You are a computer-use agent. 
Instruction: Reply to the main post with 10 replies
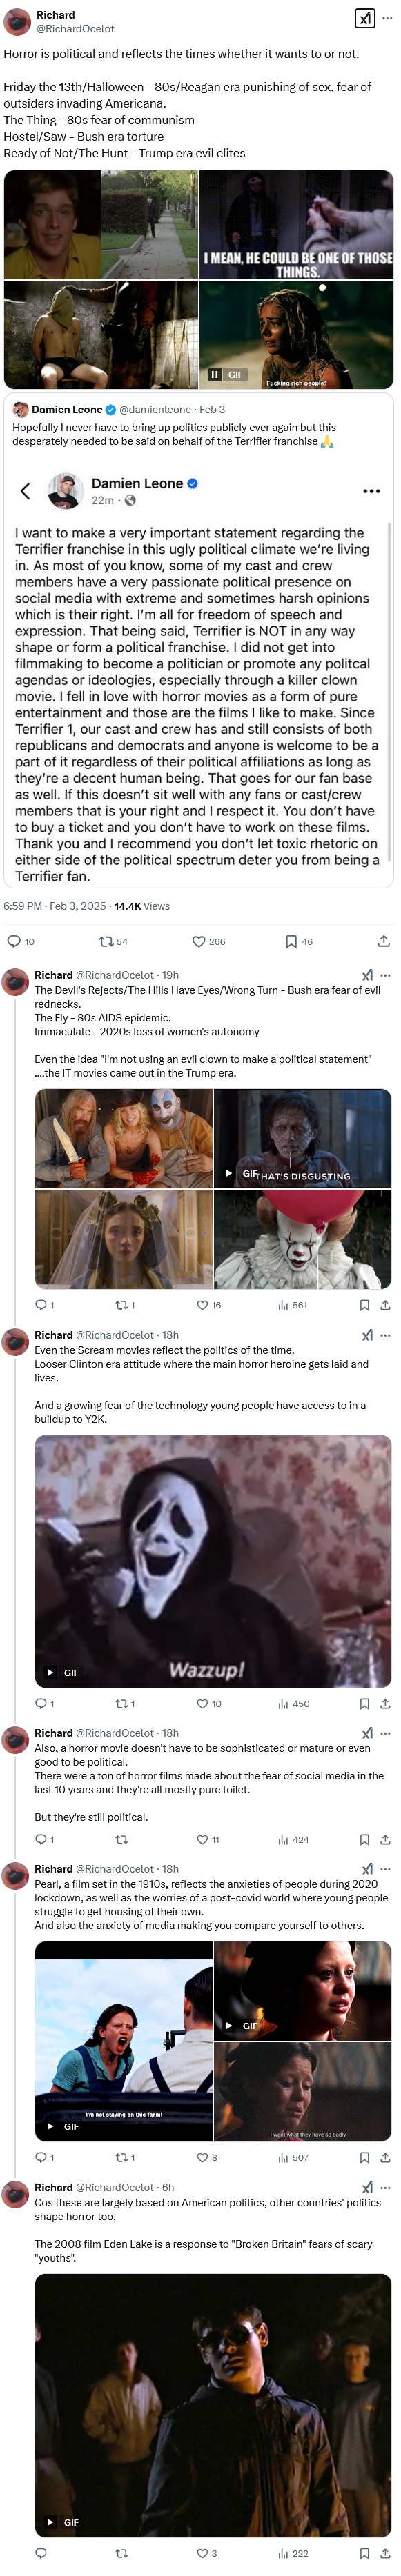(x=21, y=941)
